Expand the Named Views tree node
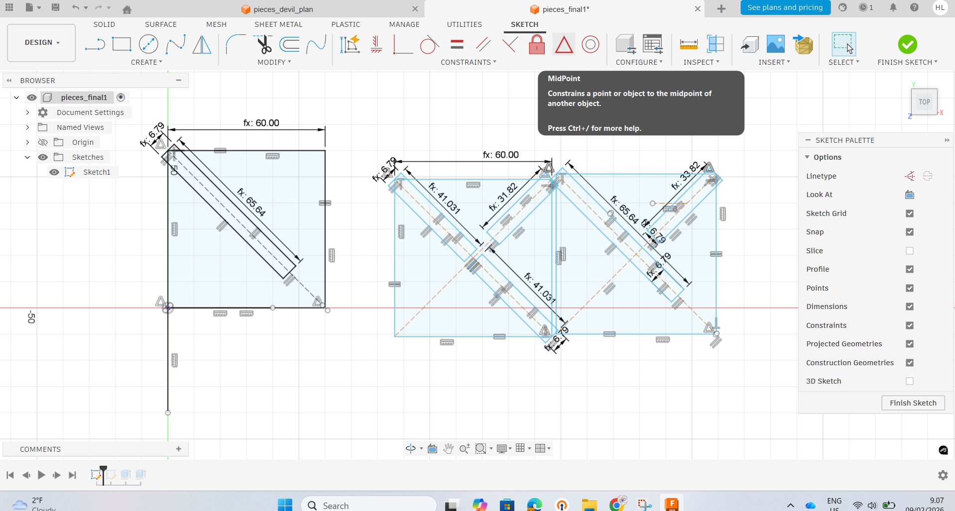Viewport: 955px width, 511px height. tap(27, 127)
